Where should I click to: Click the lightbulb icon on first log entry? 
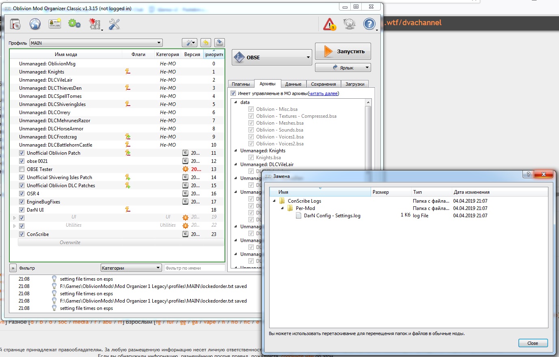click(54, 279)
